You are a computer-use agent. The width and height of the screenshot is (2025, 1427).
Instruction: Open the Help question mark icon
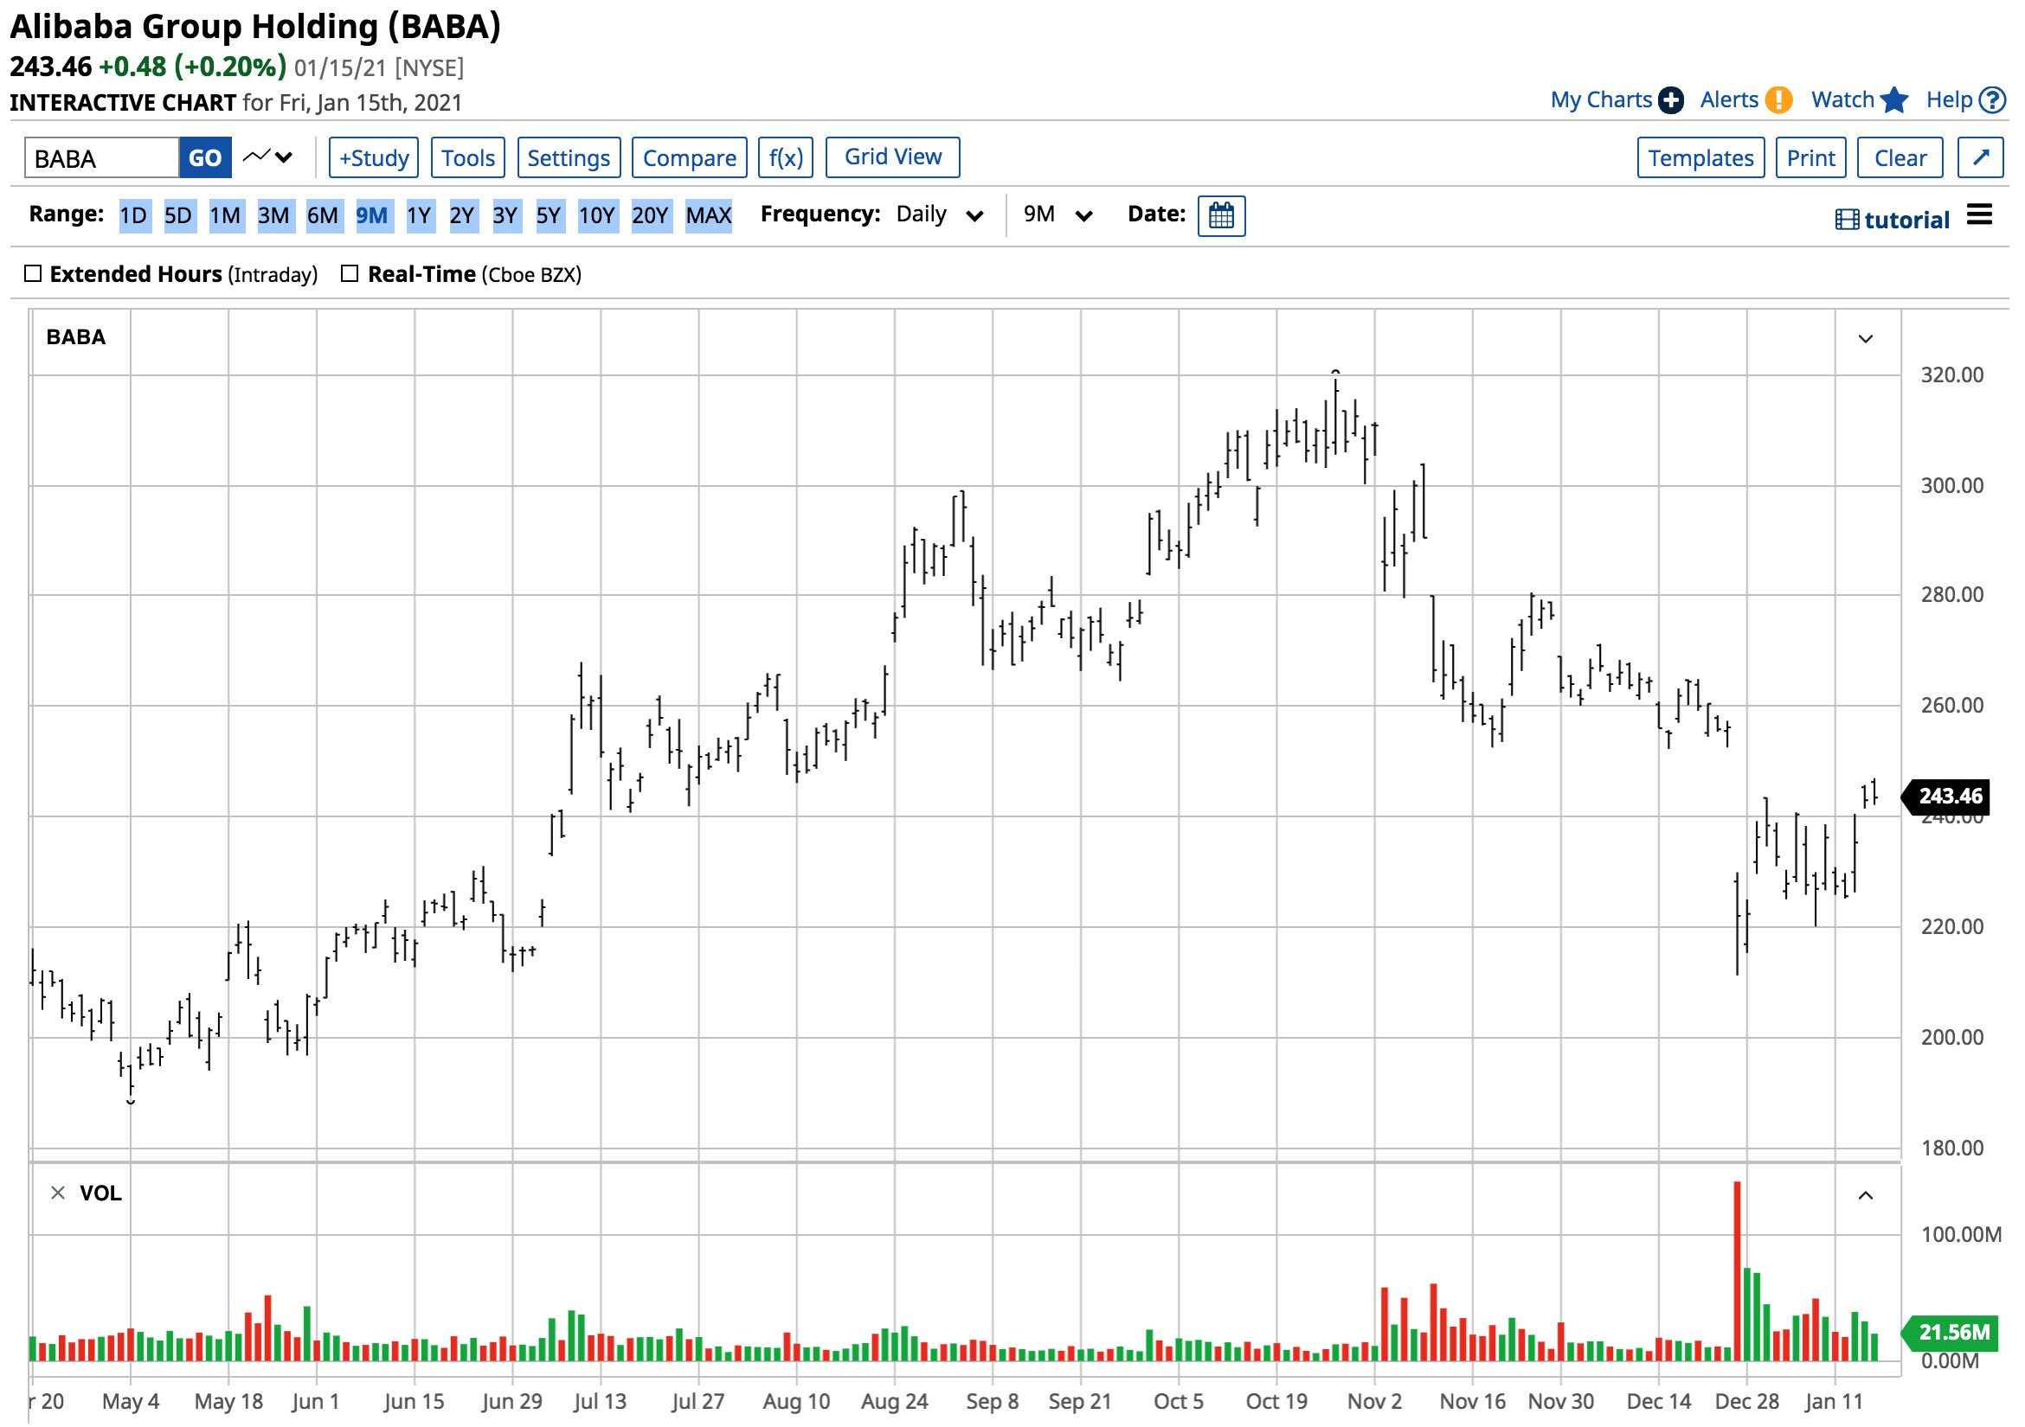1991,100
